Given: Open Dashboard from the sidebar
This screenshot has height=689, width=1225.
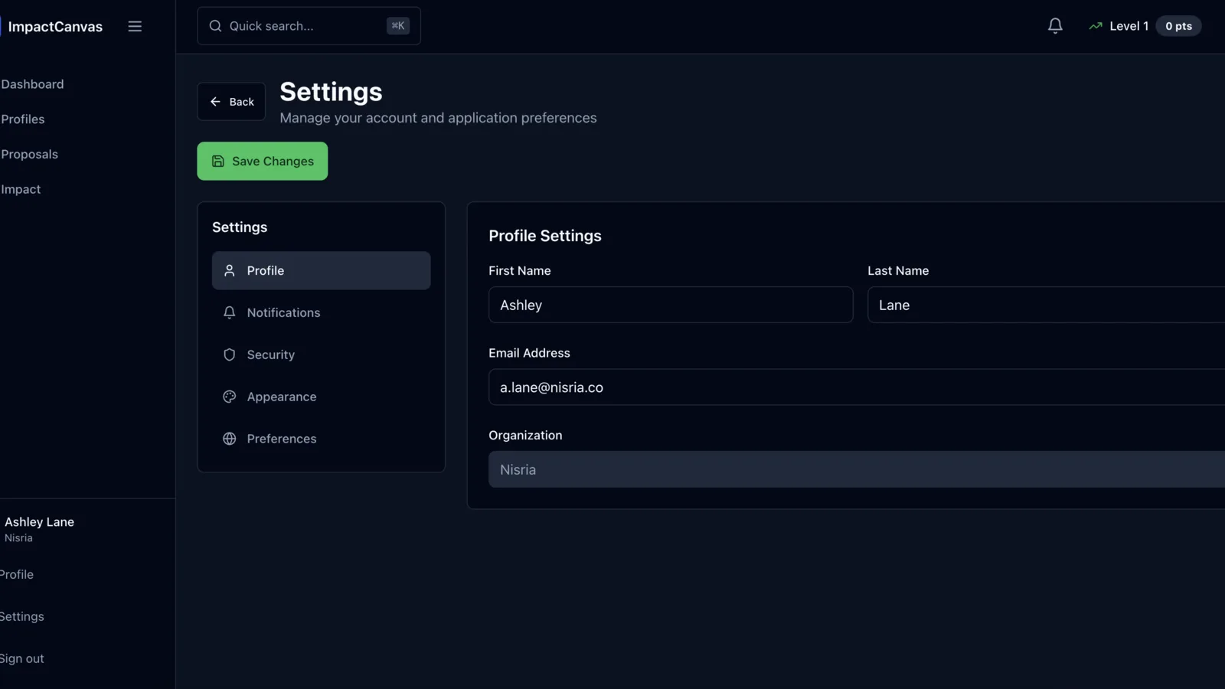Looking at the screenshot, I should click(x=32, y=84).
